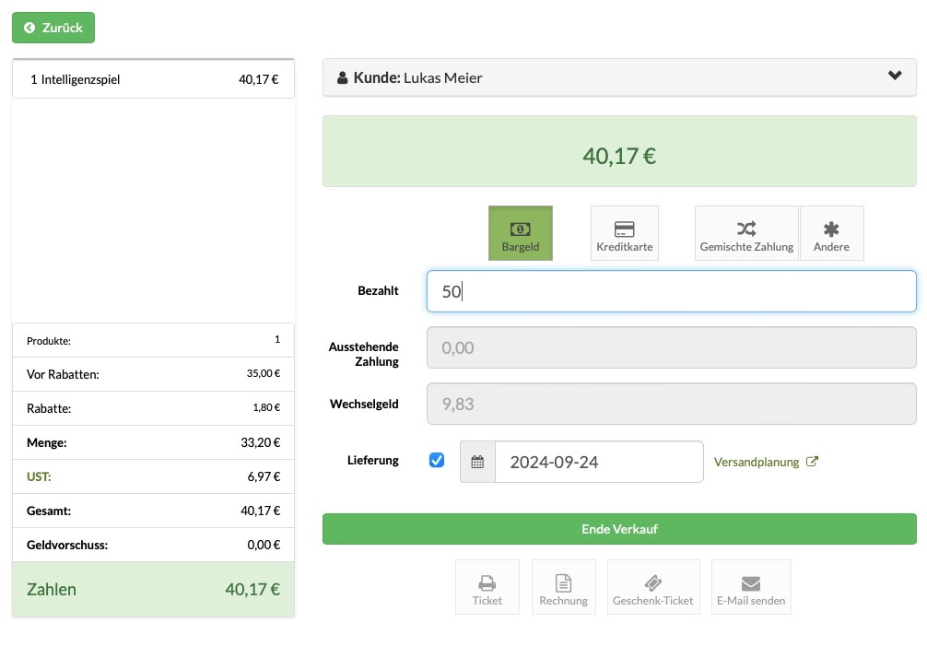Print the Ticket receipt
Screen dimensions: 927x646
tap(487, 587)
